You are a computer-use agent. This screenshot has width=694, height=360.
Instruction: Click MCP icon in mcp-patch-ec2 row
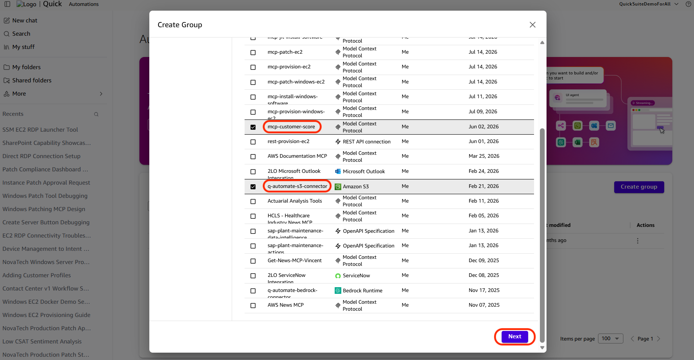coord(338,52)
